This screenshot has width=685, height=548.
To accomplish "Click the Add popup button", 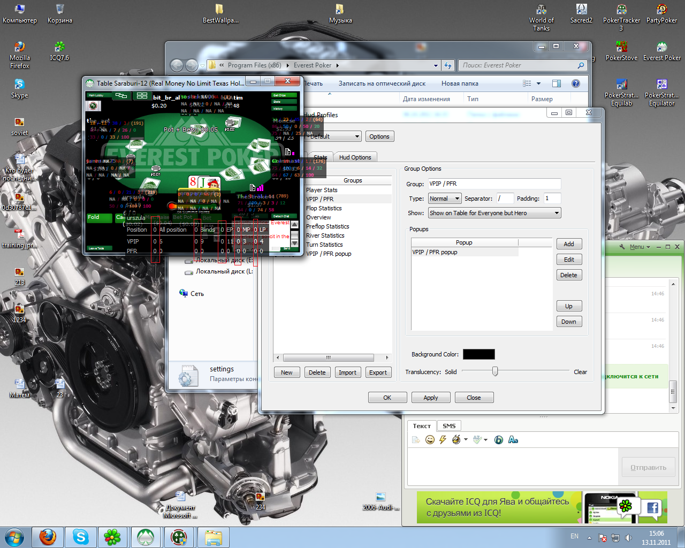I will point(568,244).
